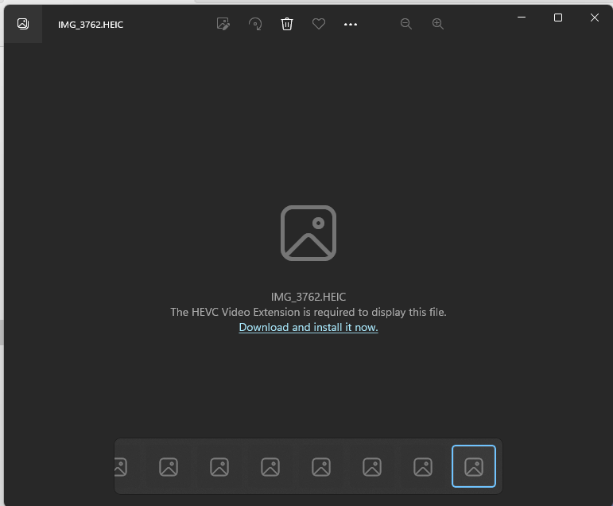Select the thumbnail just left of the highlighted one
613x506 pixels.
pos(423,466)
